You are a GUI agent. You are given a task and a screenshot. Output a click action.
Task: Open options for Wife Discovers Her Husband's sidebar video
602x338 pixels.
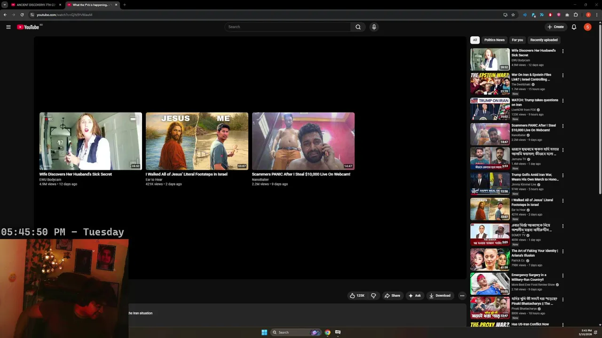point(563,51)
